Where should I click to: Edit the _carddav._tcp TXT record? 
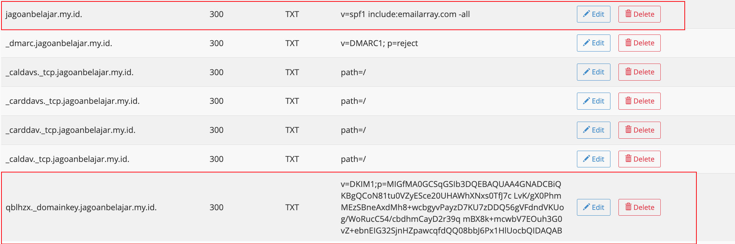tap(593, 130)
